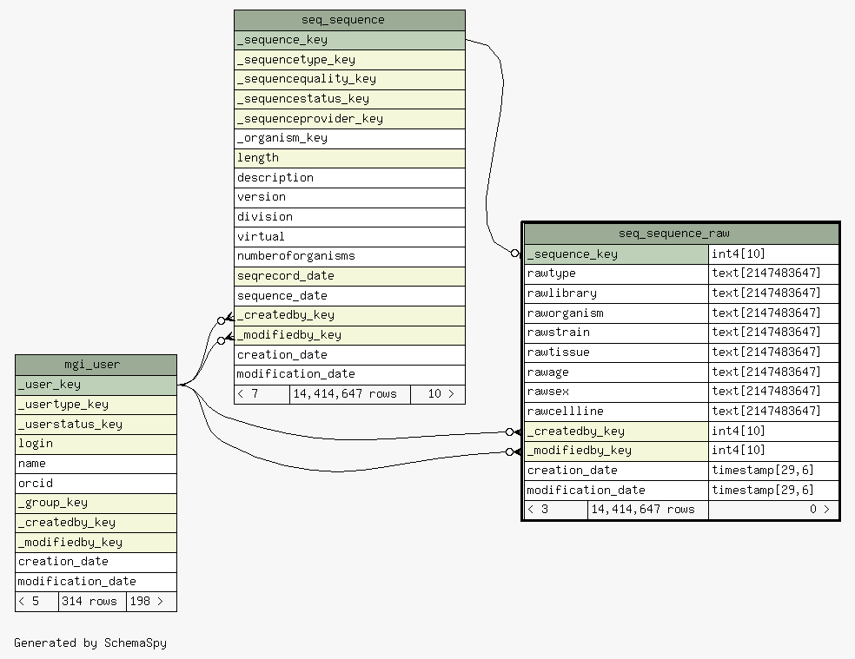Click the virtual column
855x659 pixels.
[x=349, y=236]
